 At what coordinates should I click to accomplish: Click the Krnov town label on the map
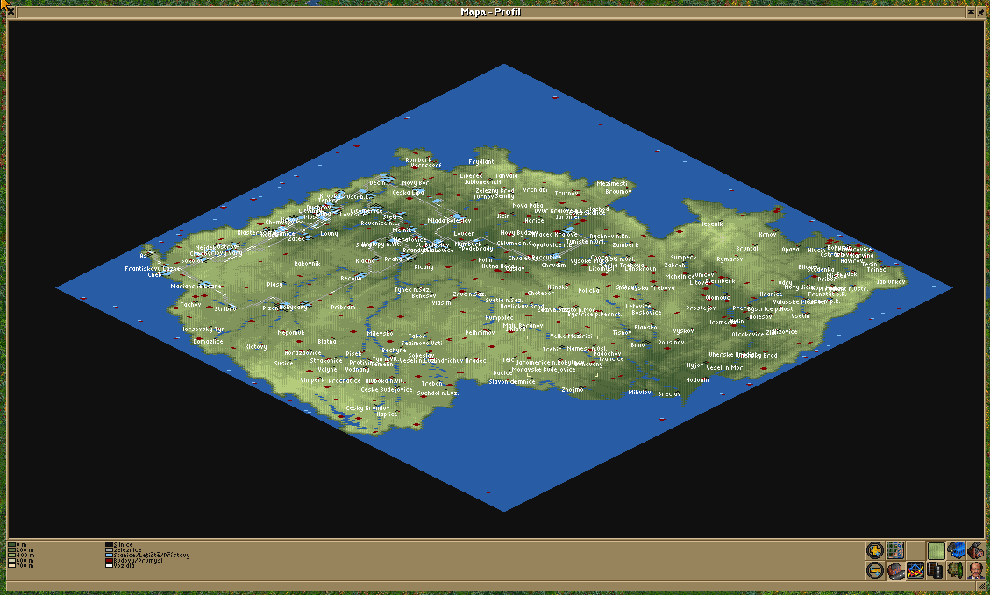(x=767, y=234)
